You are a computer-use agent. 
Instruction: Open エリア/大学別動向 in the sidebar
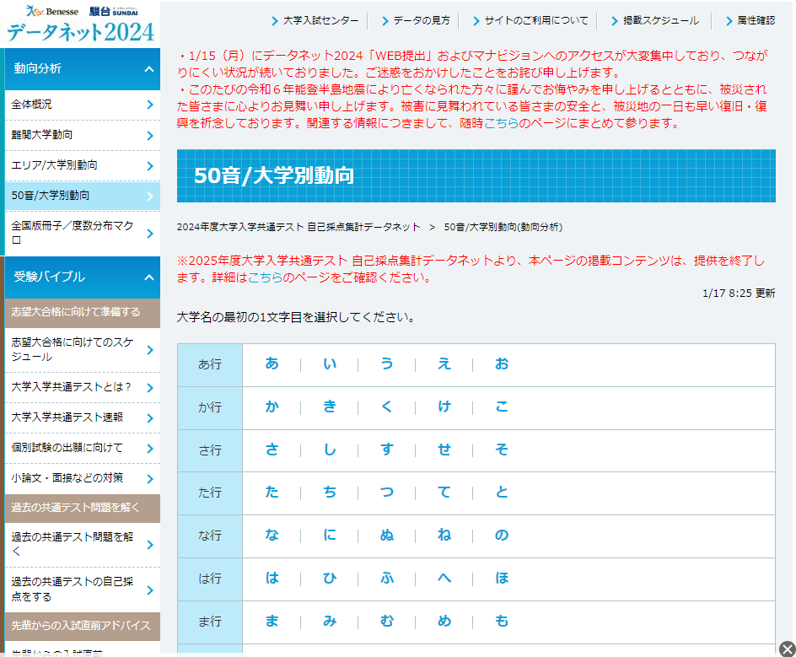click(83, 165)
